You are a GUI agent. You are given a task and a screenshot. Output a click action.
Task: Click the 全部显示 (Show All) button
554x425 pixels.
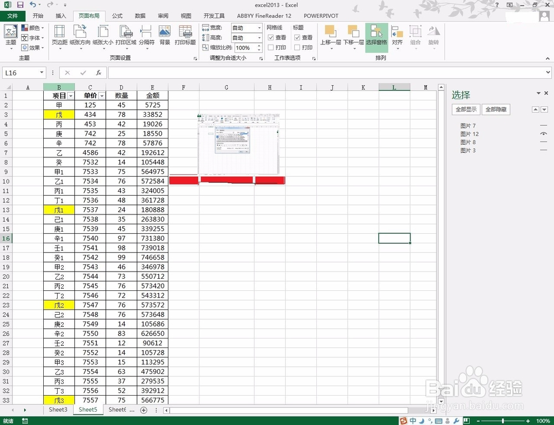click(x=466, y=109)
